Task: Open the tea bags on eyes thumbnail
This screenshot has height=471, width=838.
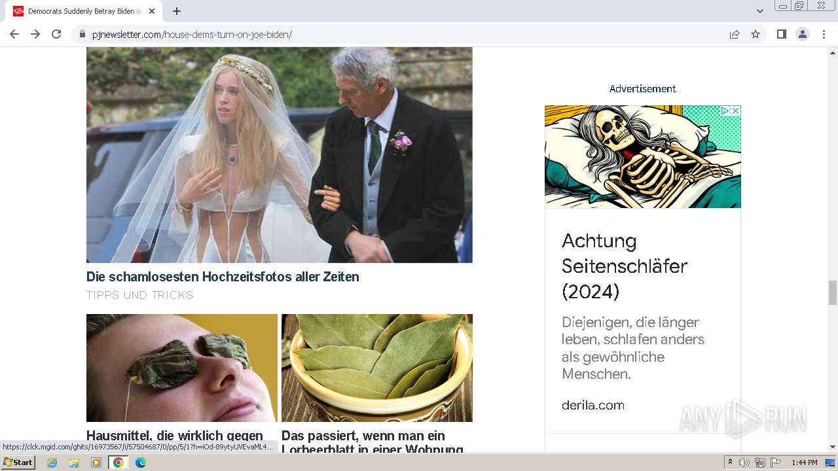Action: click(182, 368)
